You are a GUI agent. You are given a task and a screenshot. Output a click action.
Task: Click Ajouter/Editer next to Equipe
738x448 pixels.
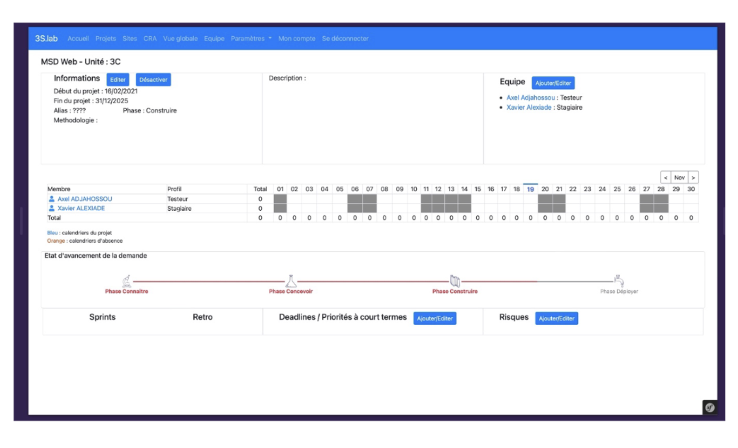click(x=553, y=83)
